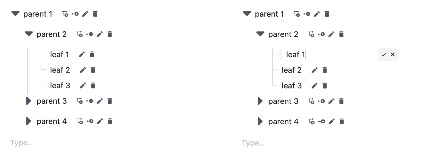Delete leaf 3 with the trash icon
440x155 pixels.
click(x=92, y=85)
